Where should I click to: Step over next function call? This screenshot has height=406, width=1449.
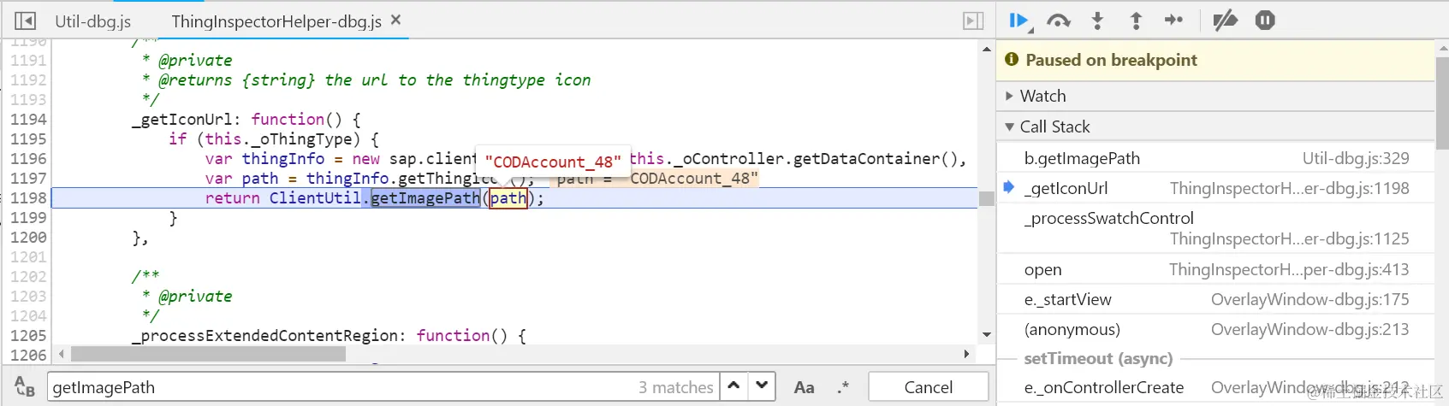coord(1059,21)
